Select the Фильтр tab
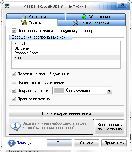This screenshot has height=152, width=132. pos(32,23)
